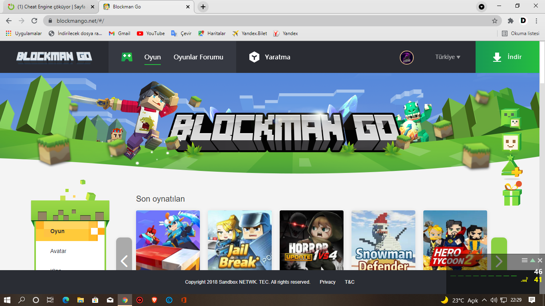Open the Chrome profile D avatar

[523, 21]
